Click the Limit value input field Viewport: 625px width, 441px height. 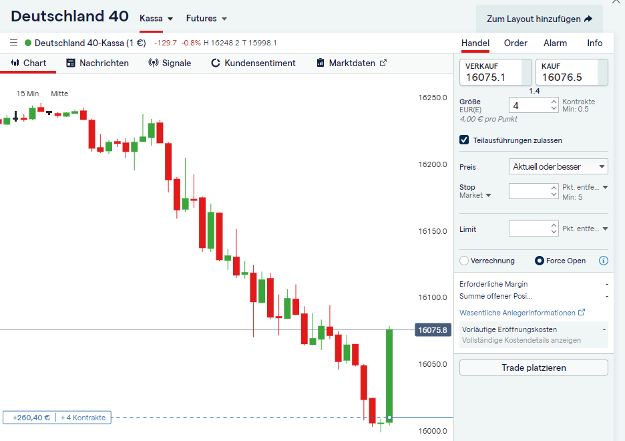click(x=529, y=229)
